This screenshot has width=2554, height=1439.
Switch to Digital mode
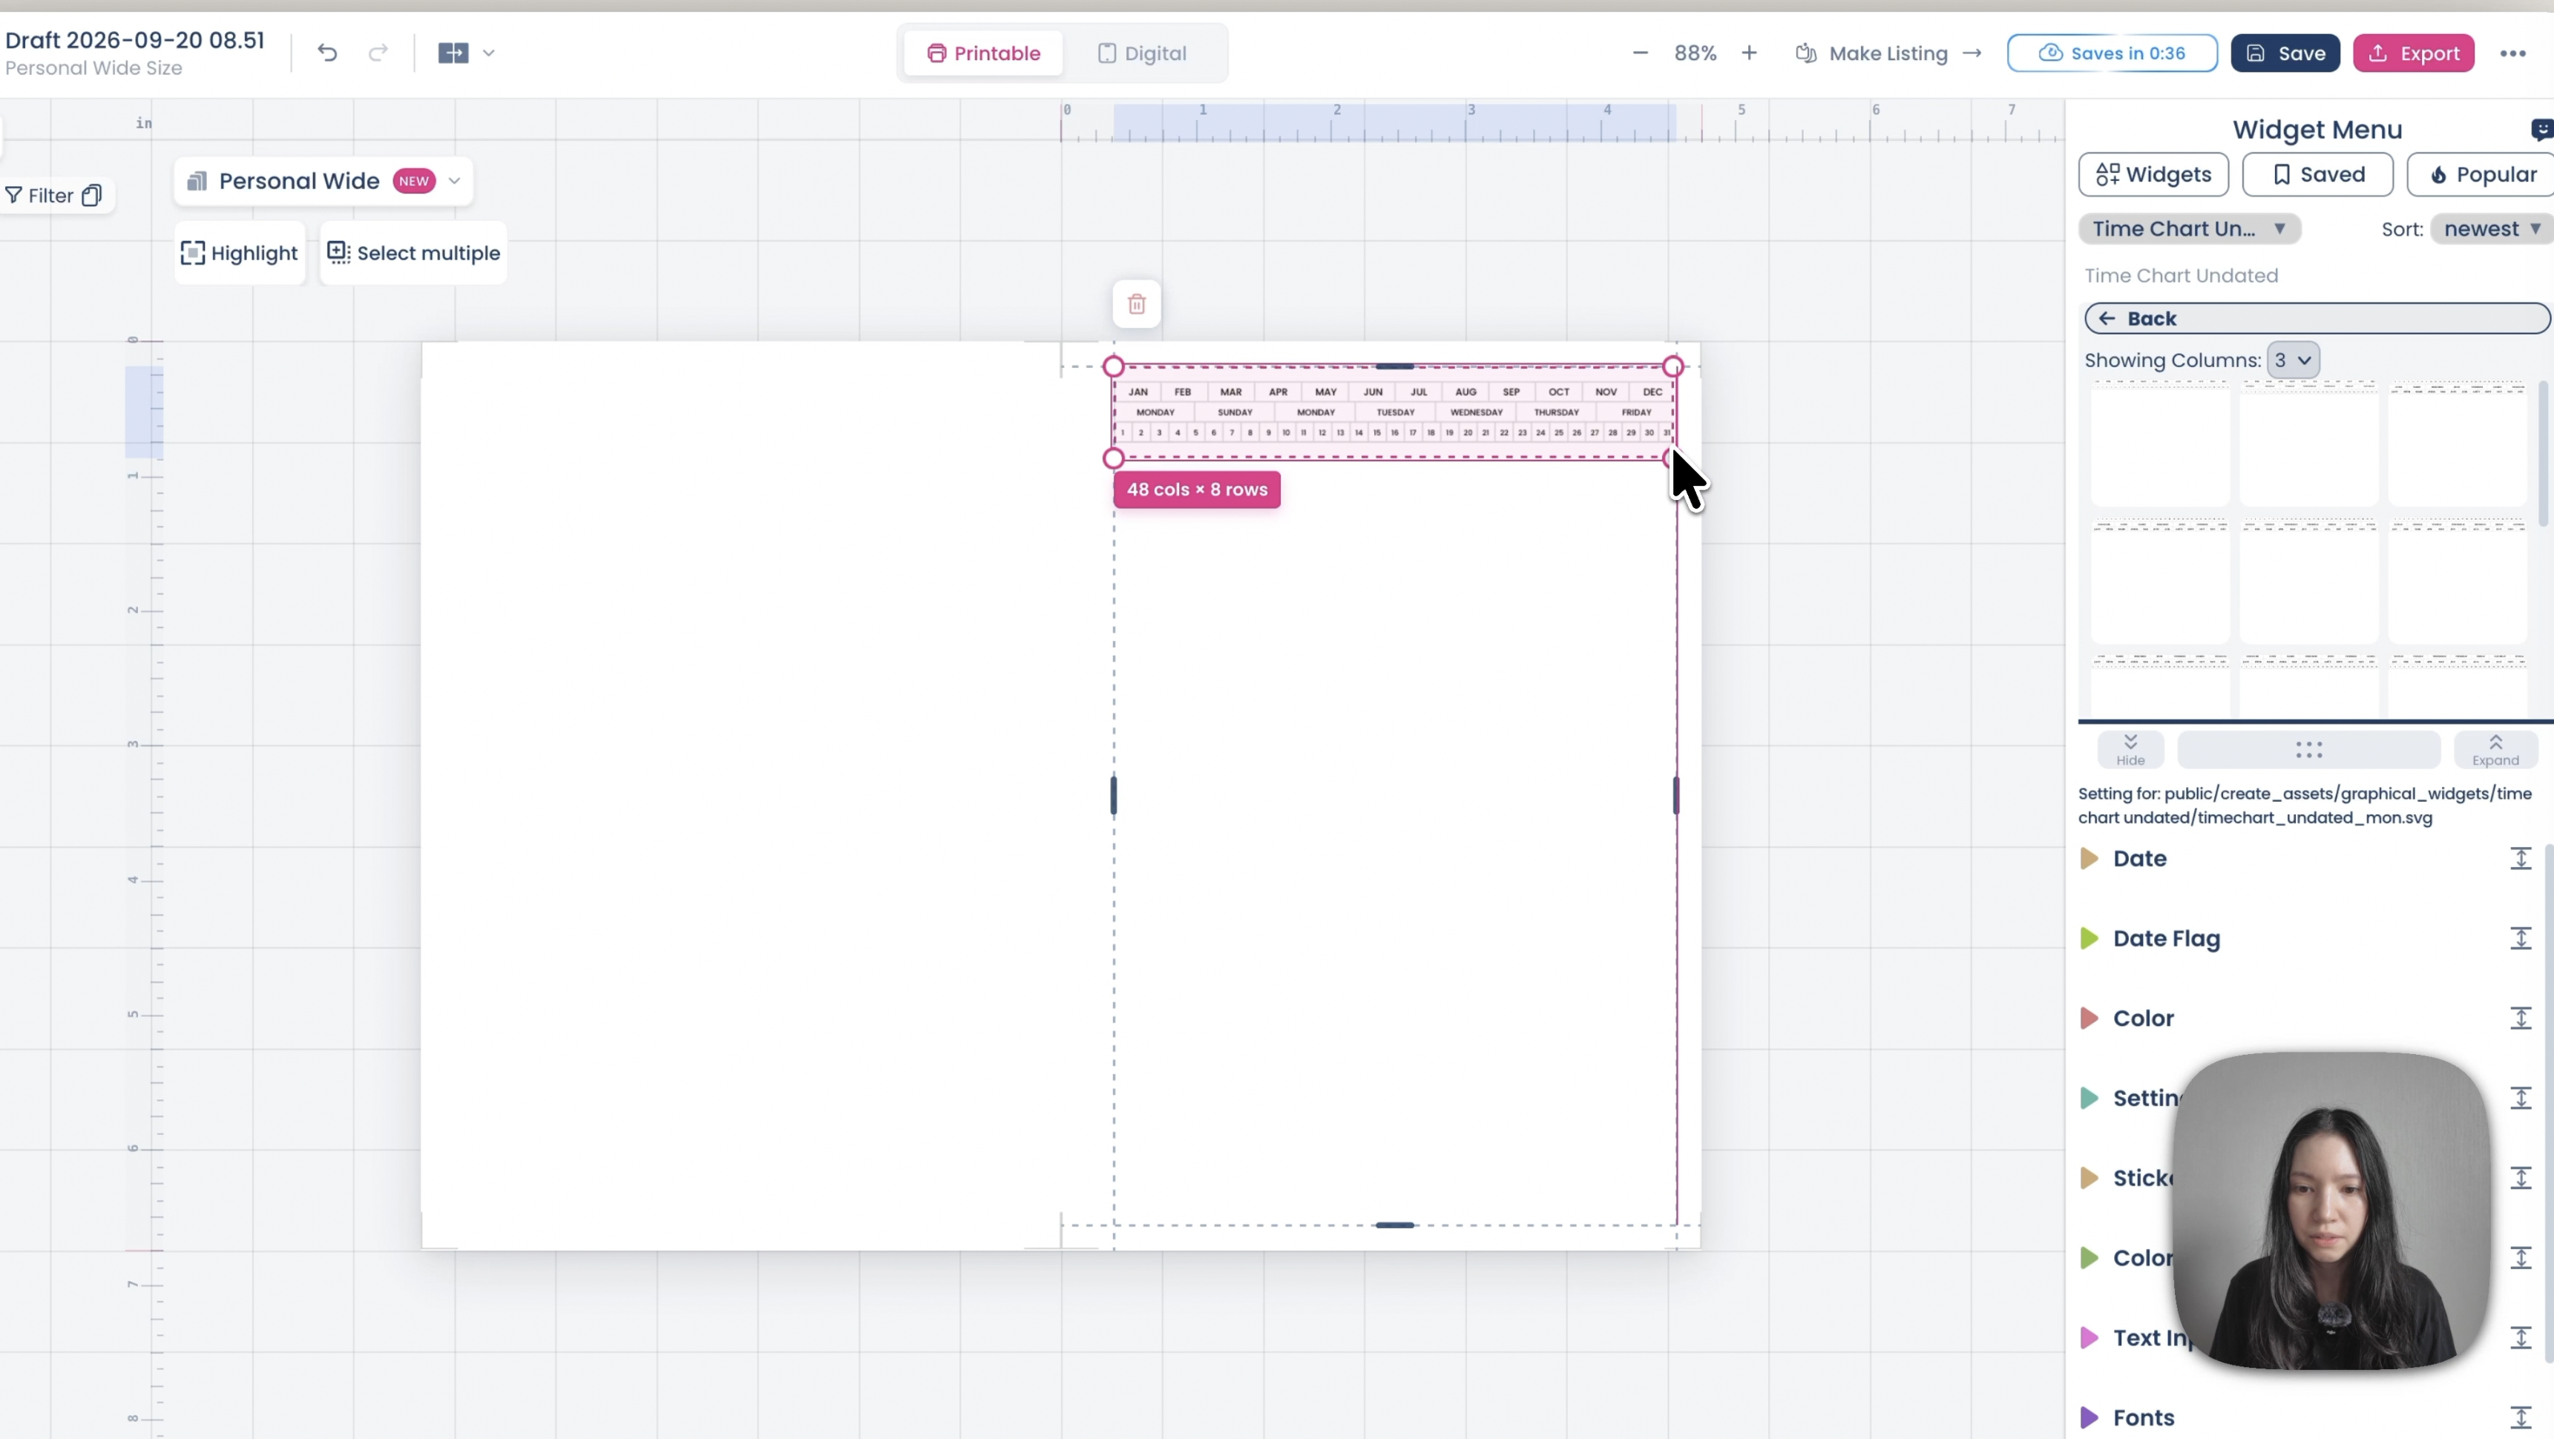(x=1142, y=53)
